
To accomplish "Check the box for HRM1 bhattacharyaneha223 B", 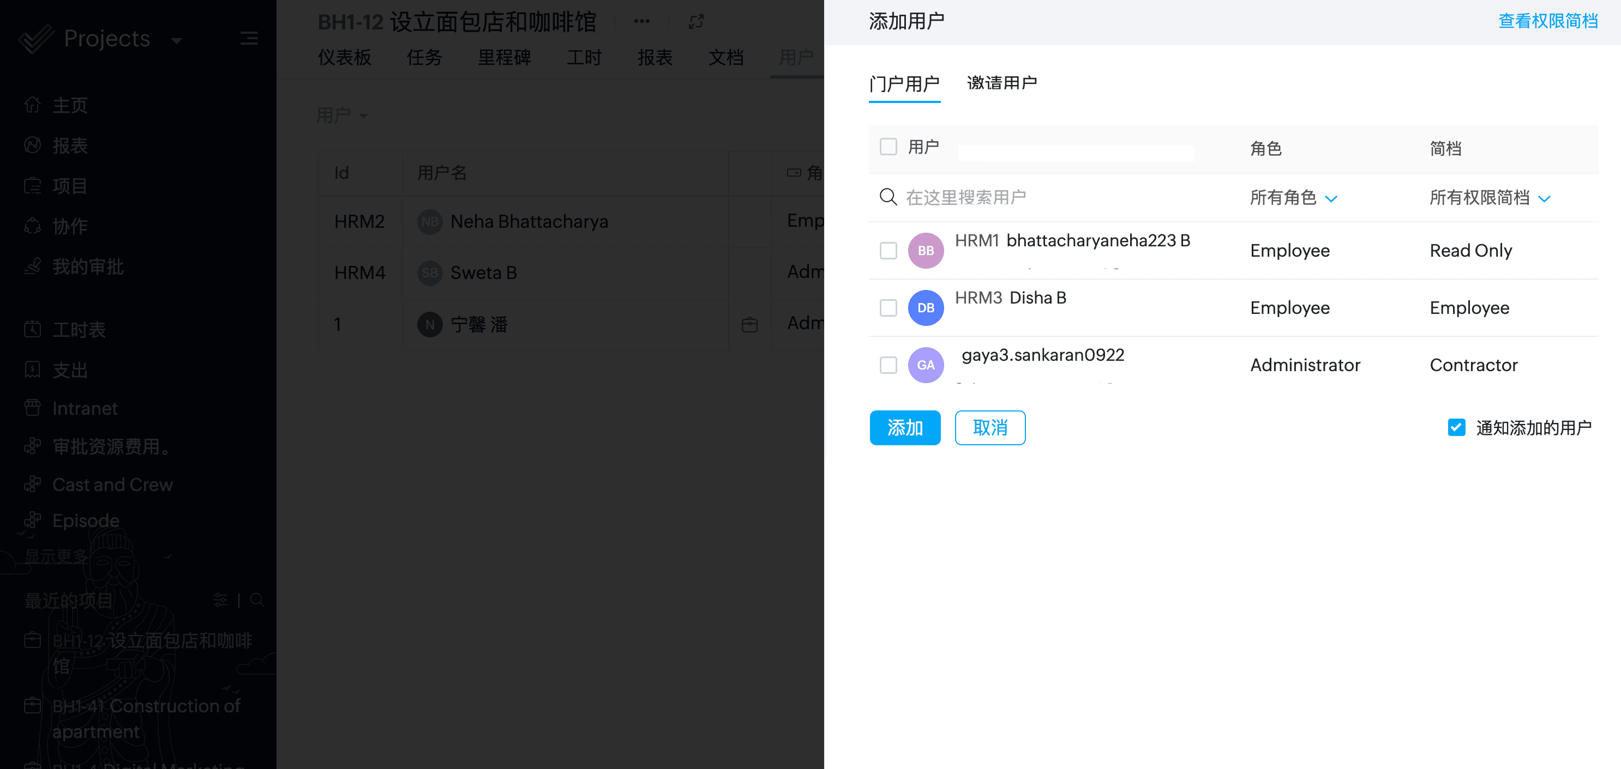I will click(x=888, y=250).
